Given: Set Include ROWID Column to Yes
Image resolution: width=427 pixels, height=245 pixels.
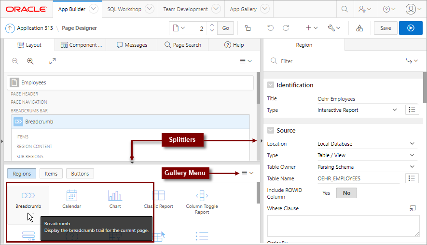Looking at the screenshot, I should 326,193.
